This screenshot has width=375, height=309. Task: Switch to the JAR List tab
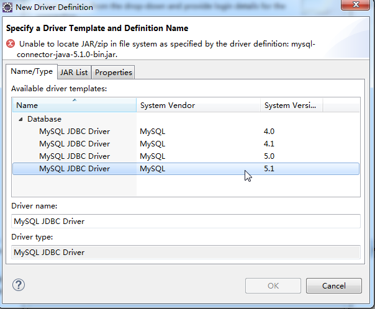[74, 72]
